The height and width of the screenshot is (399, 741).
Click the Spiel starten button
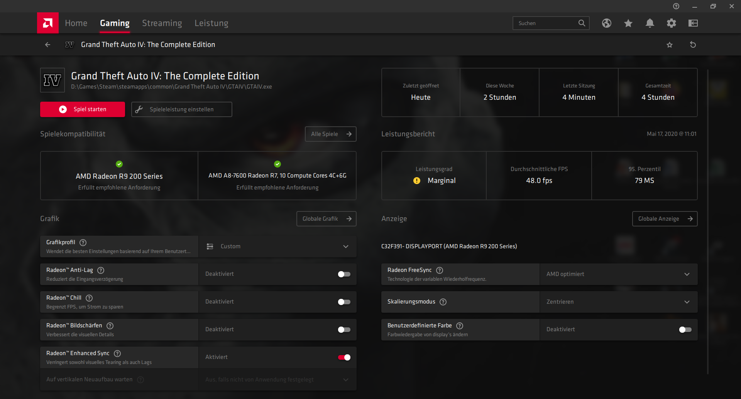[83, 109]
